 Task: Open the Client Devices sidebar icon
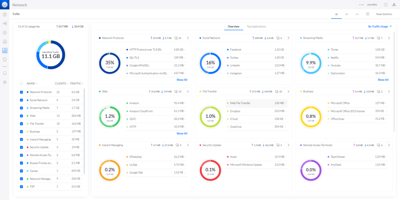pyautogui.click(x=5, y=42)
